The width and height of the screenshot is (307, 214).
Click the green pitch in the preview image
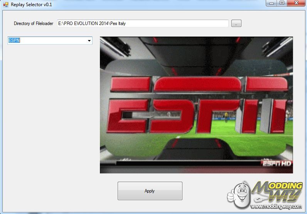[x=216, y=146]
